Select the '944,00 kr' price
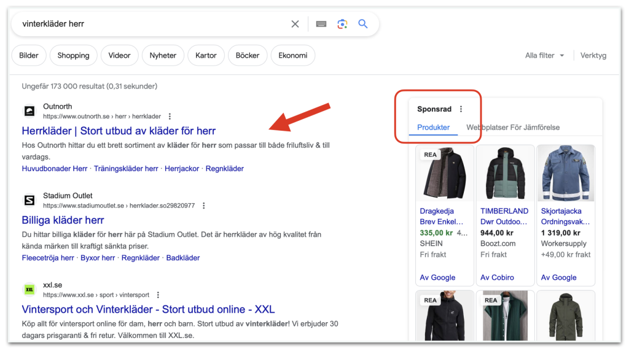629x354 pixels. [497, 233]
